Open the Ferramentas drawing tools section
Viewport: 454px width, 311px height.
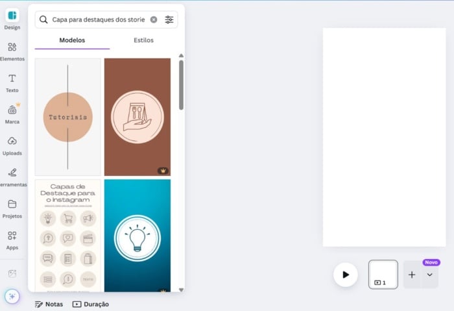[x=12, y=177]
